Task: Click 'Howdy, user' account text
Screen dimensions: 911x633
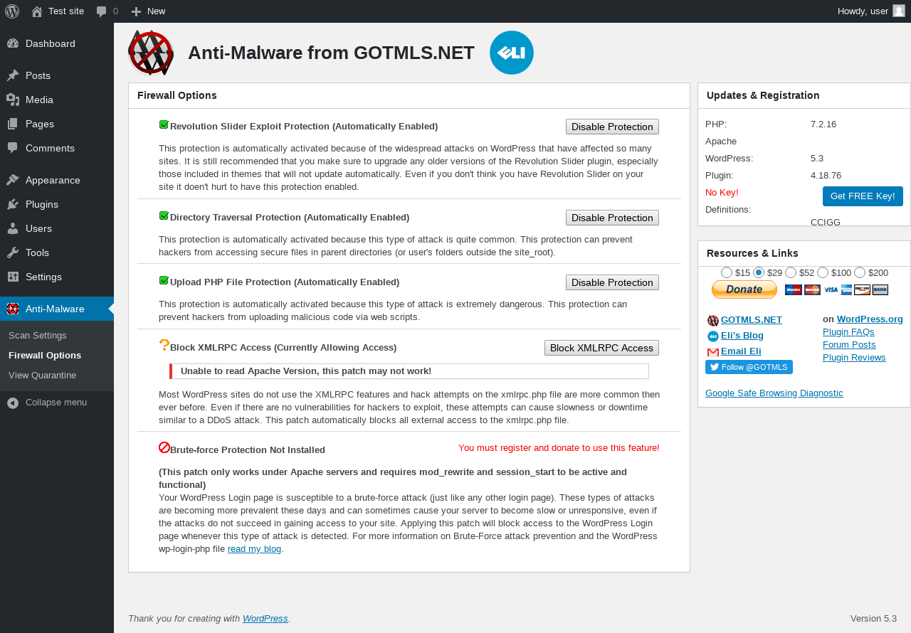Action: pos(863,11)
